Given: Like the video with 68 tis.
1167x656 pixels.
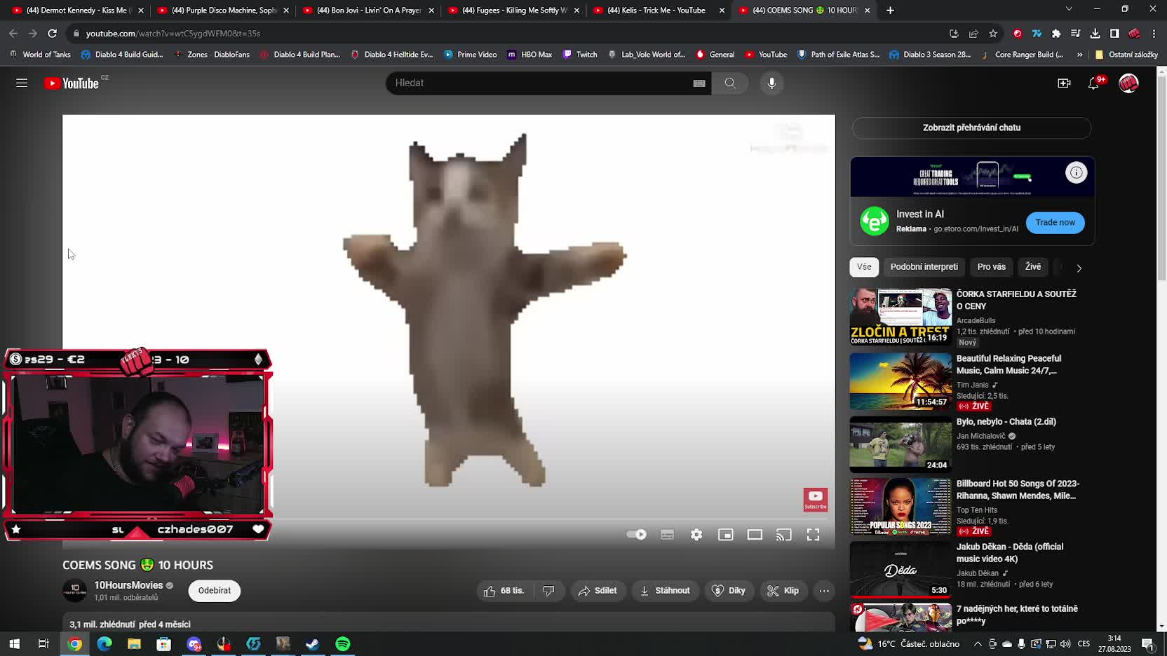Looking at the screenshot, I should [x=504, y=591].
